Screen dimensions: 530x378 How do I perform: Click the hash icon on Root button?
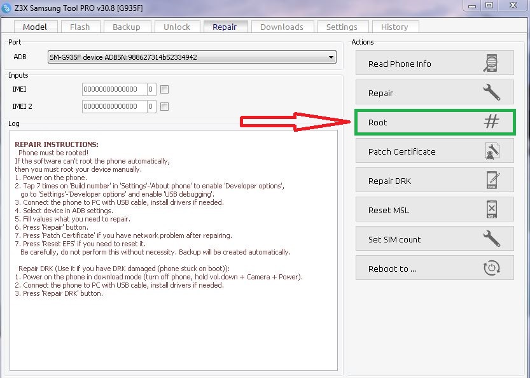tap(491, 122)
